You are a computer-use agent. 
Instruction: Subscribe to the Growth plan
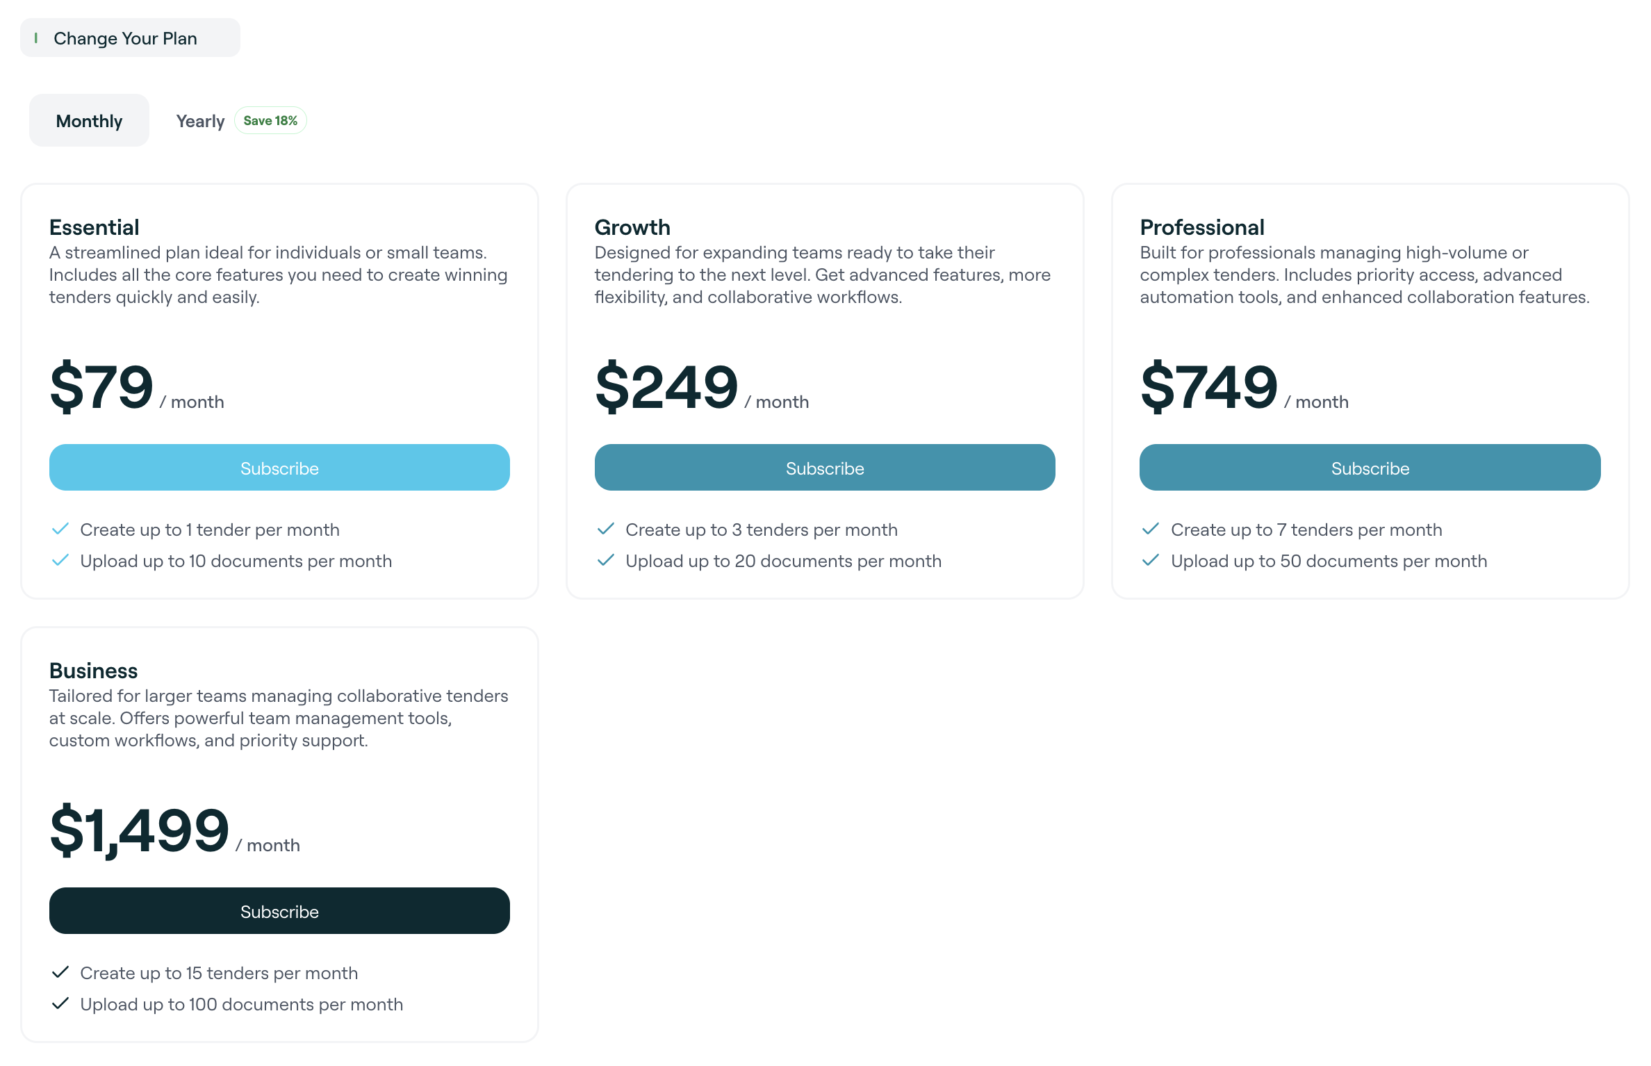(825, 468)
